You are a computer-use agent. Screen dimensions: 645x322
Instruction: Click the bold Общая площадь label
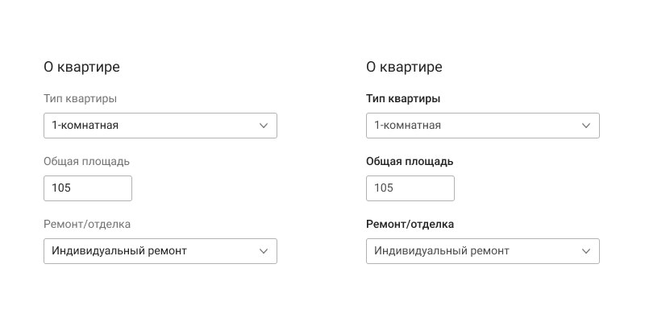click(x=410, y=162)
